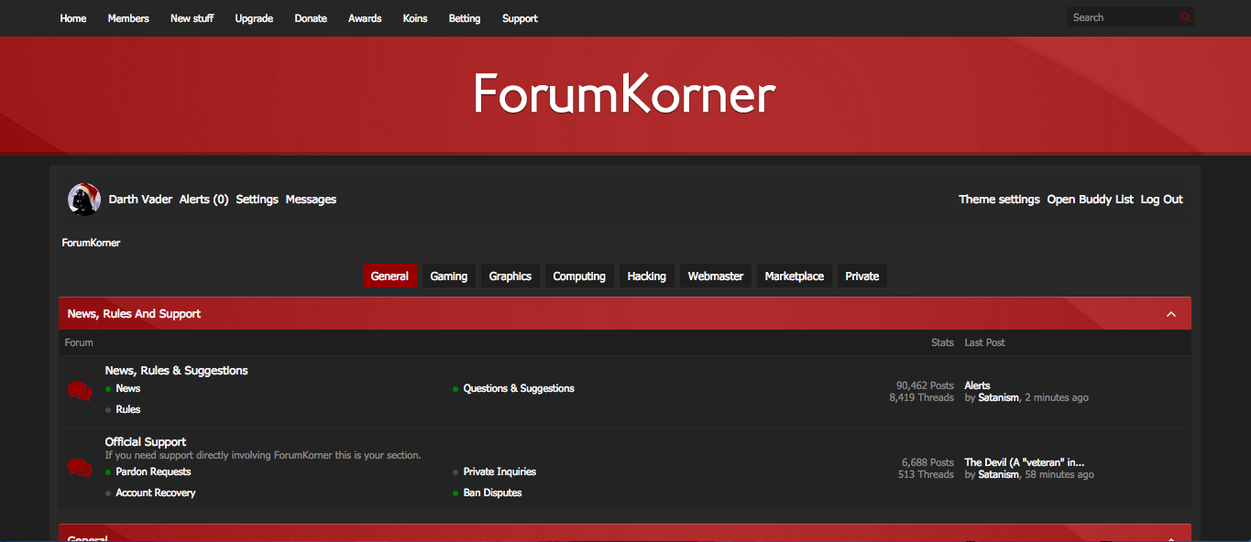Open last post The Devil (A "veteran" in...
This screenshot has width=1251, height=542.
tap(1025, 463)
